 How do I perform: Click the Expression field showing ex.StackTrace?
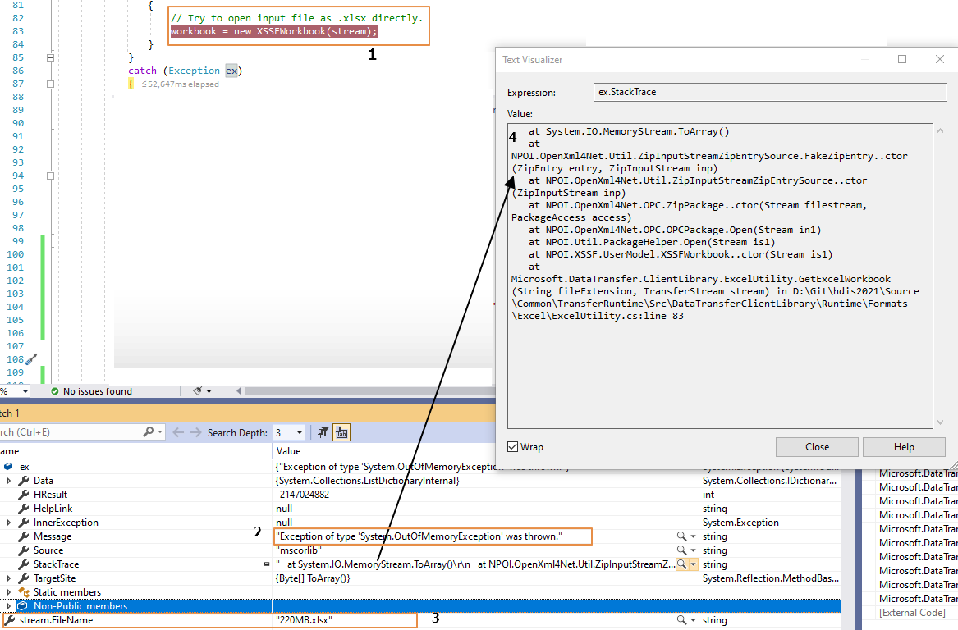coord(770,91)
